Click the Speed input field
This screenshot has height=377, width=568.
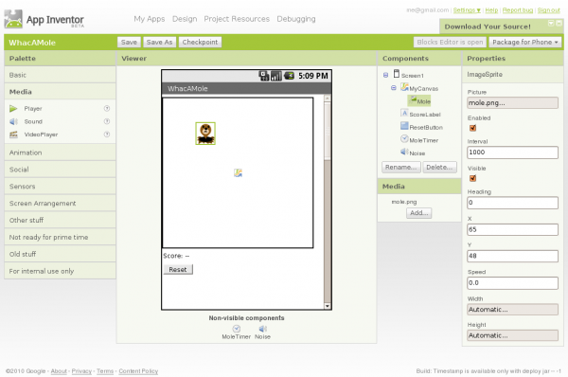[x=512, y=282]
